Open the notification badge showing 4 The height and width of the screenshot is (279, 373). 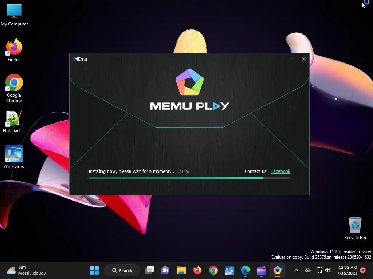click(363, 270)
